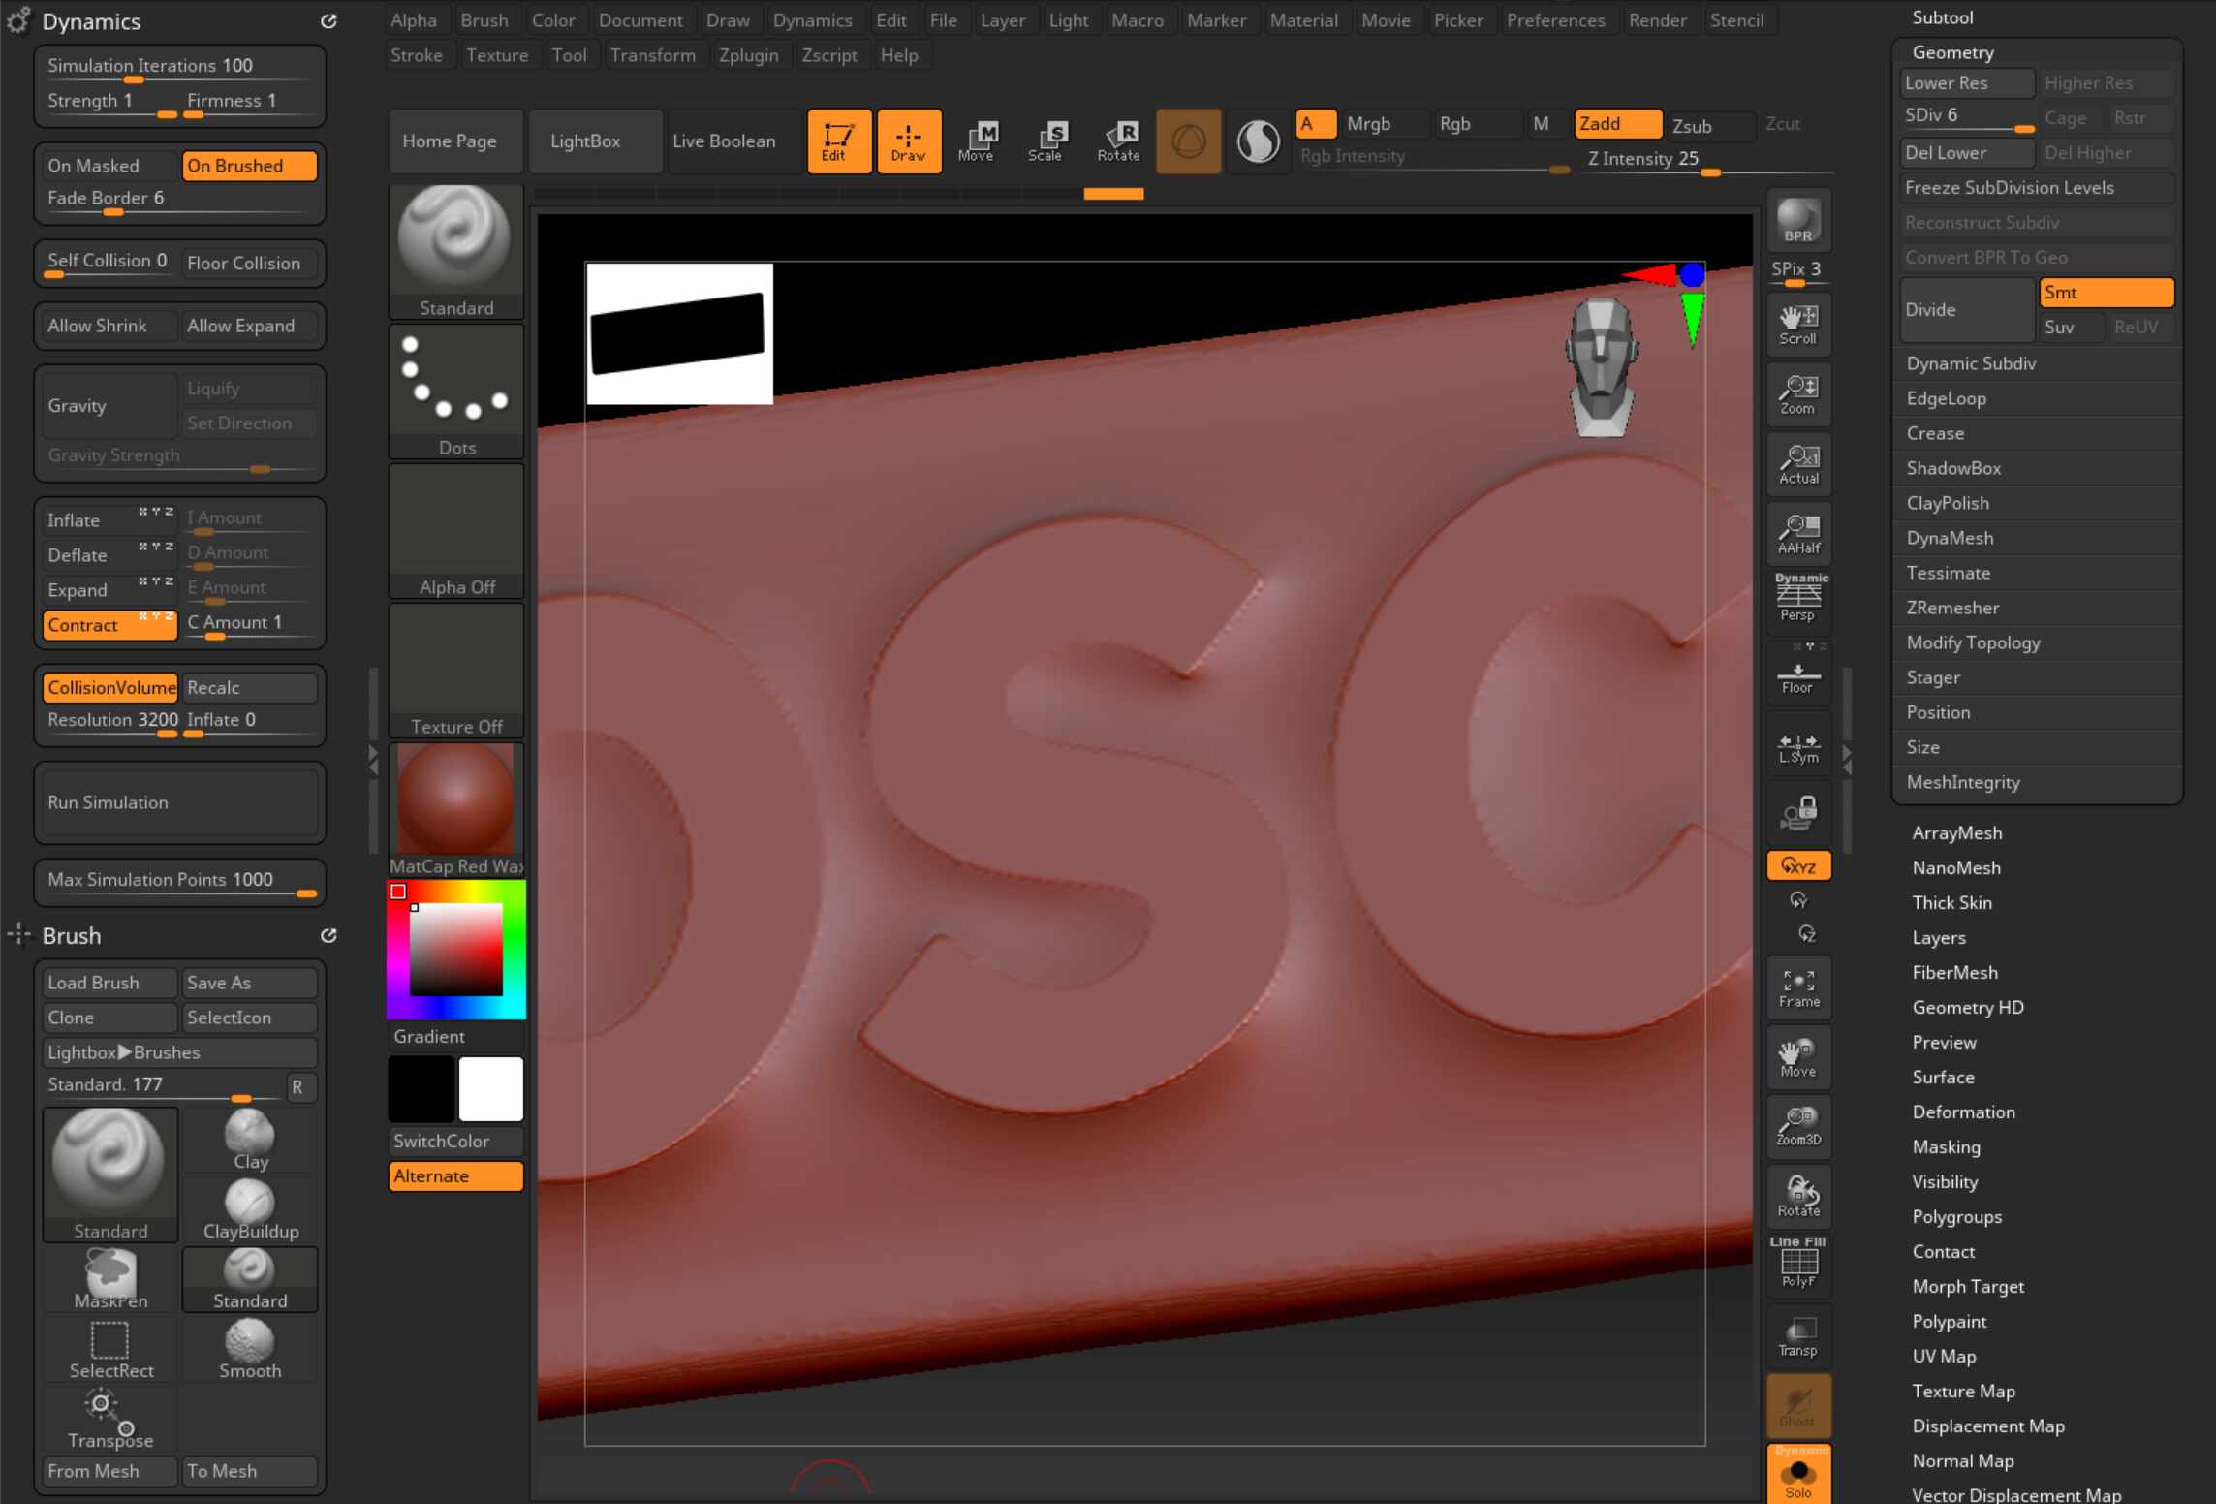Toggle the On Masked option
Viewport: 2216px width, 1504px height.
click(x=109, y=166)
